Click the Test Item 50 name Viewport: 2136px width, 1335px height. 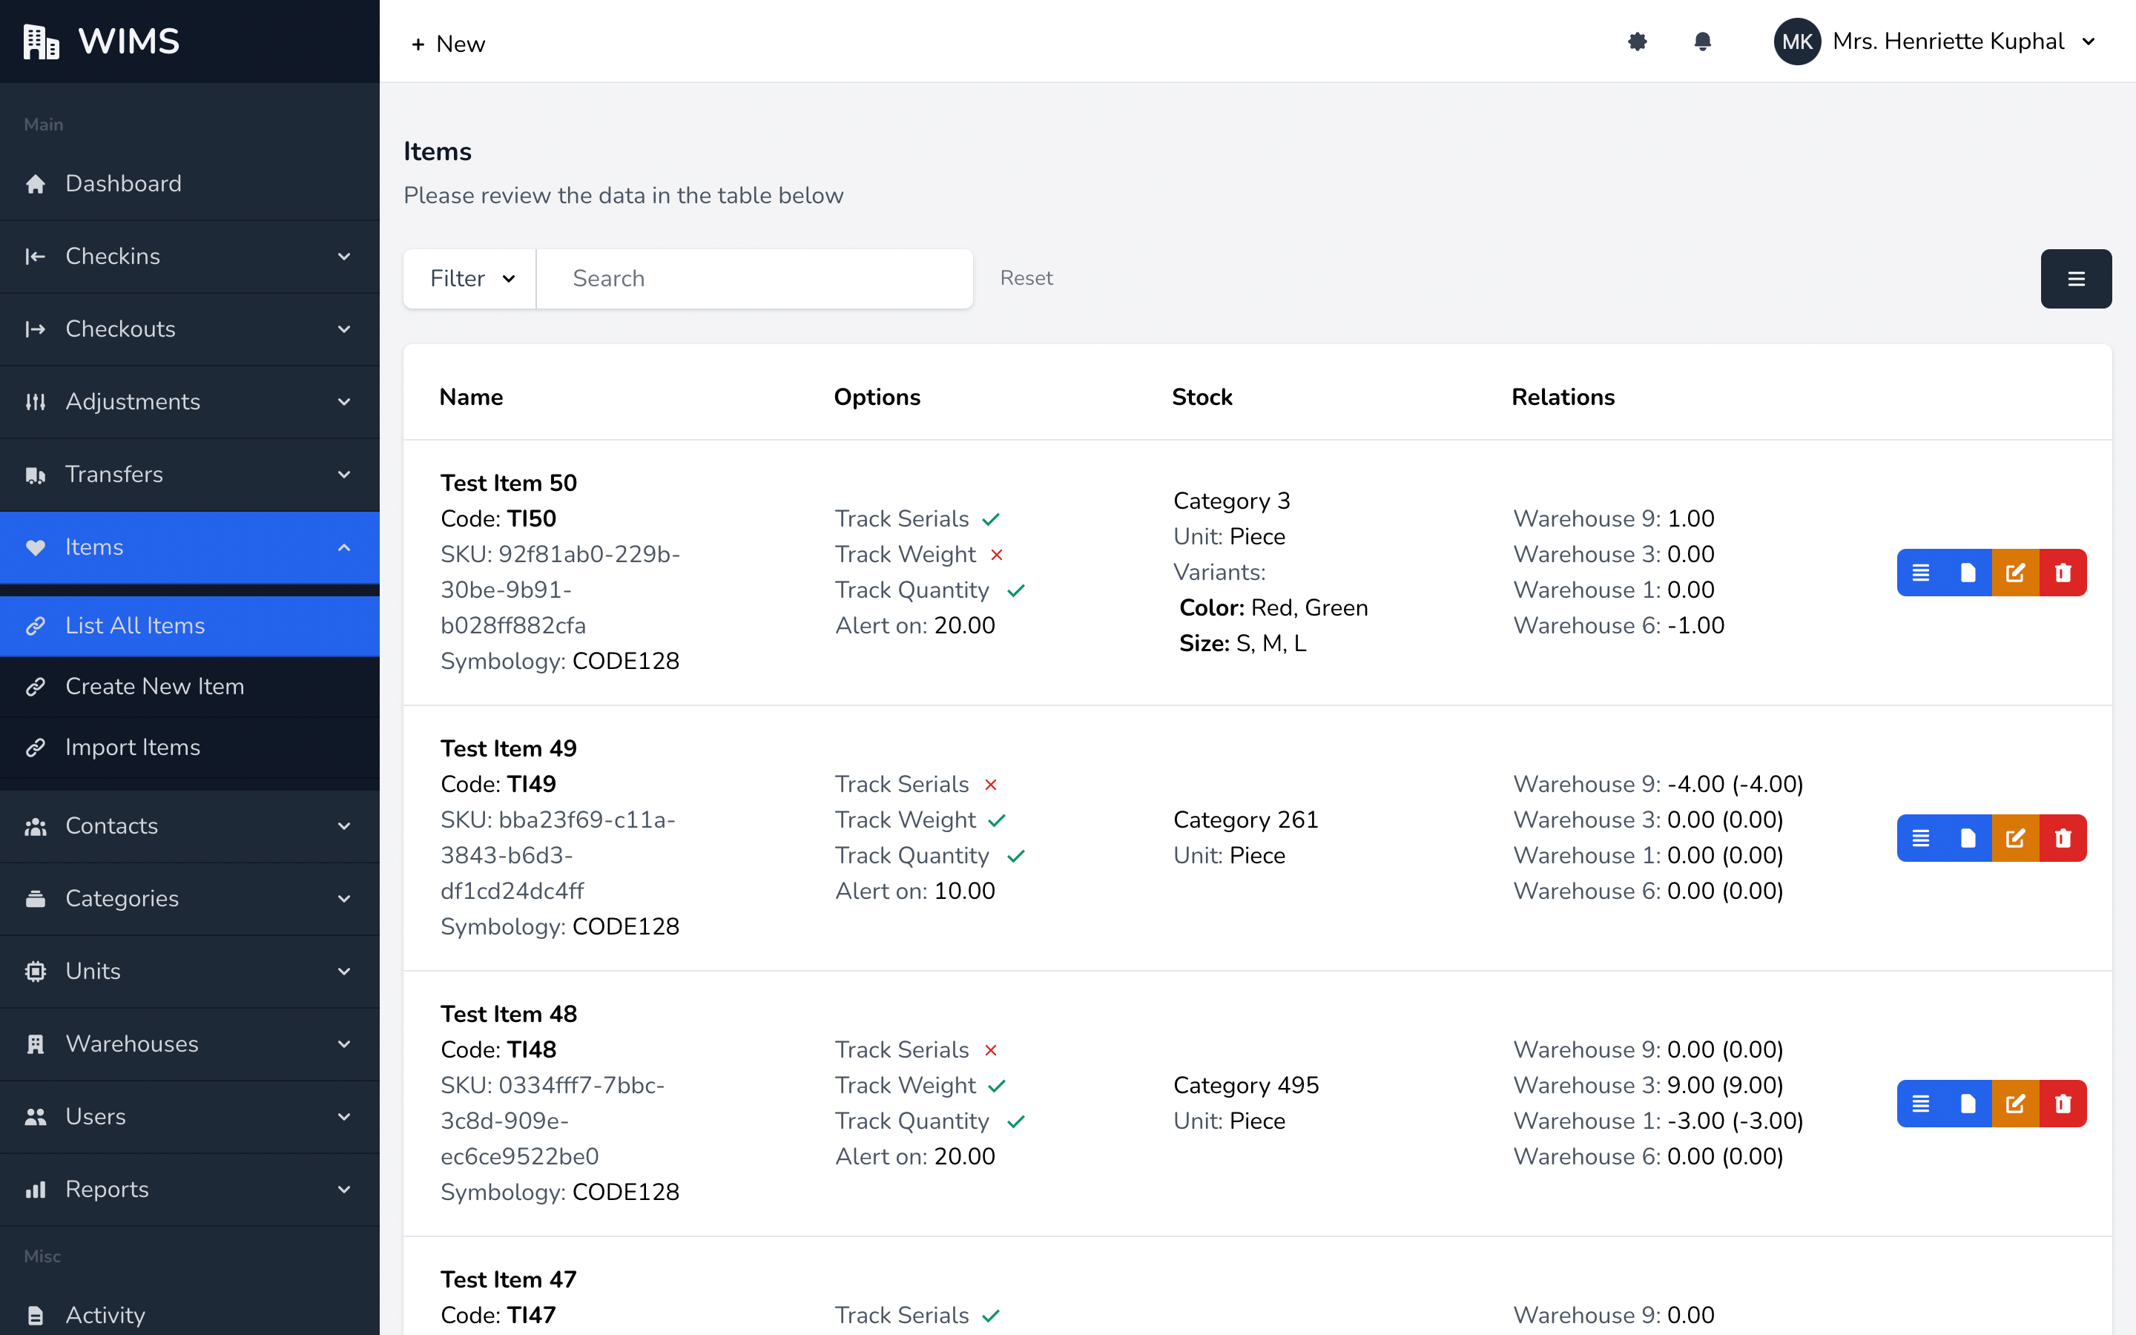coord(508,483)
